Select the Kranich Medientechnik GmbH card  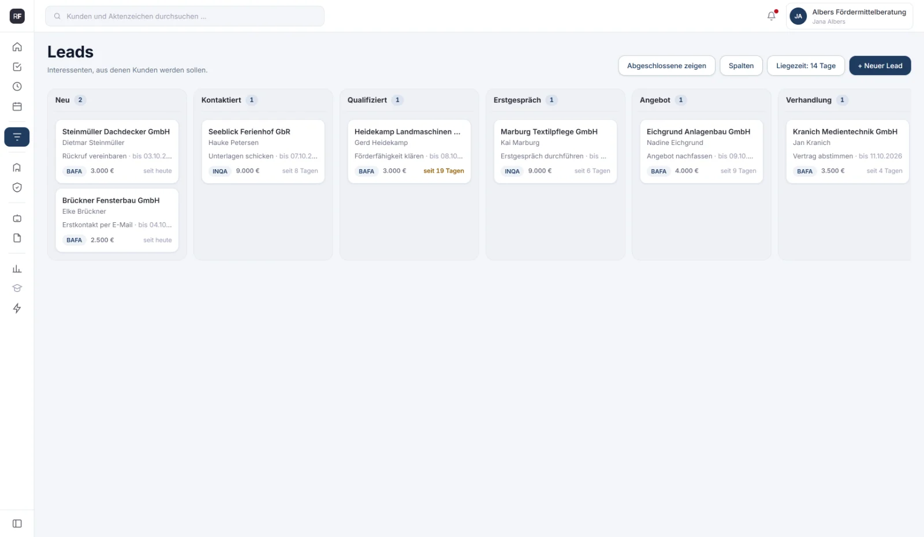point(847,151)
